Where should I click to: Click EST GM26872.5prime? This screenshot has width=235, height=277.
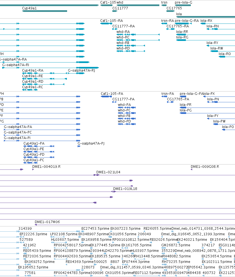pos(176,245)
